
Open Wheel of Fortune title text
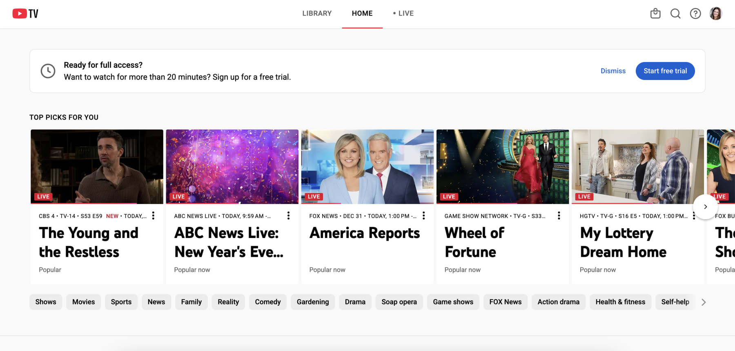[474, 242]
